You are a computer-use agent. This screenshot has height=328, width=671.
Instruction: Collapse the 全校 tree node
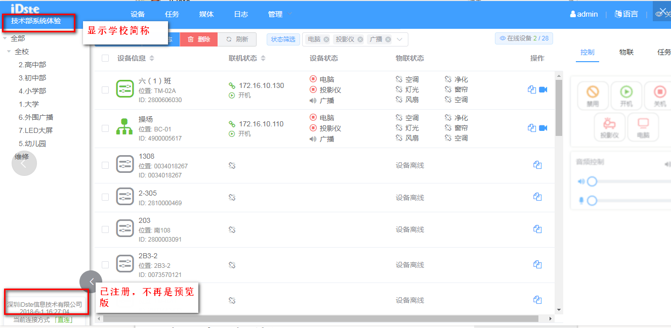[9, 52]
